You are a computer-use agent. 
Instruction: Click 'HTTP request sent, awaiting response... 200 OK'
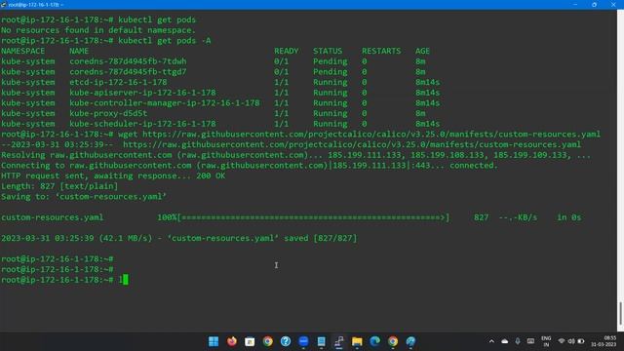113,175
